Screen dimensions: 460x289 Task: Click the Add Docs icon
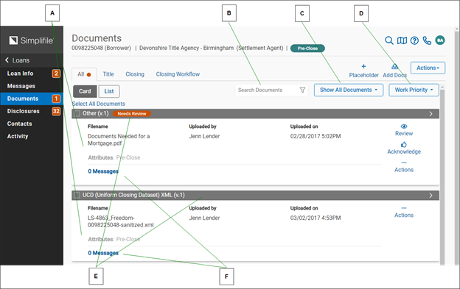(x=395, y=66)
